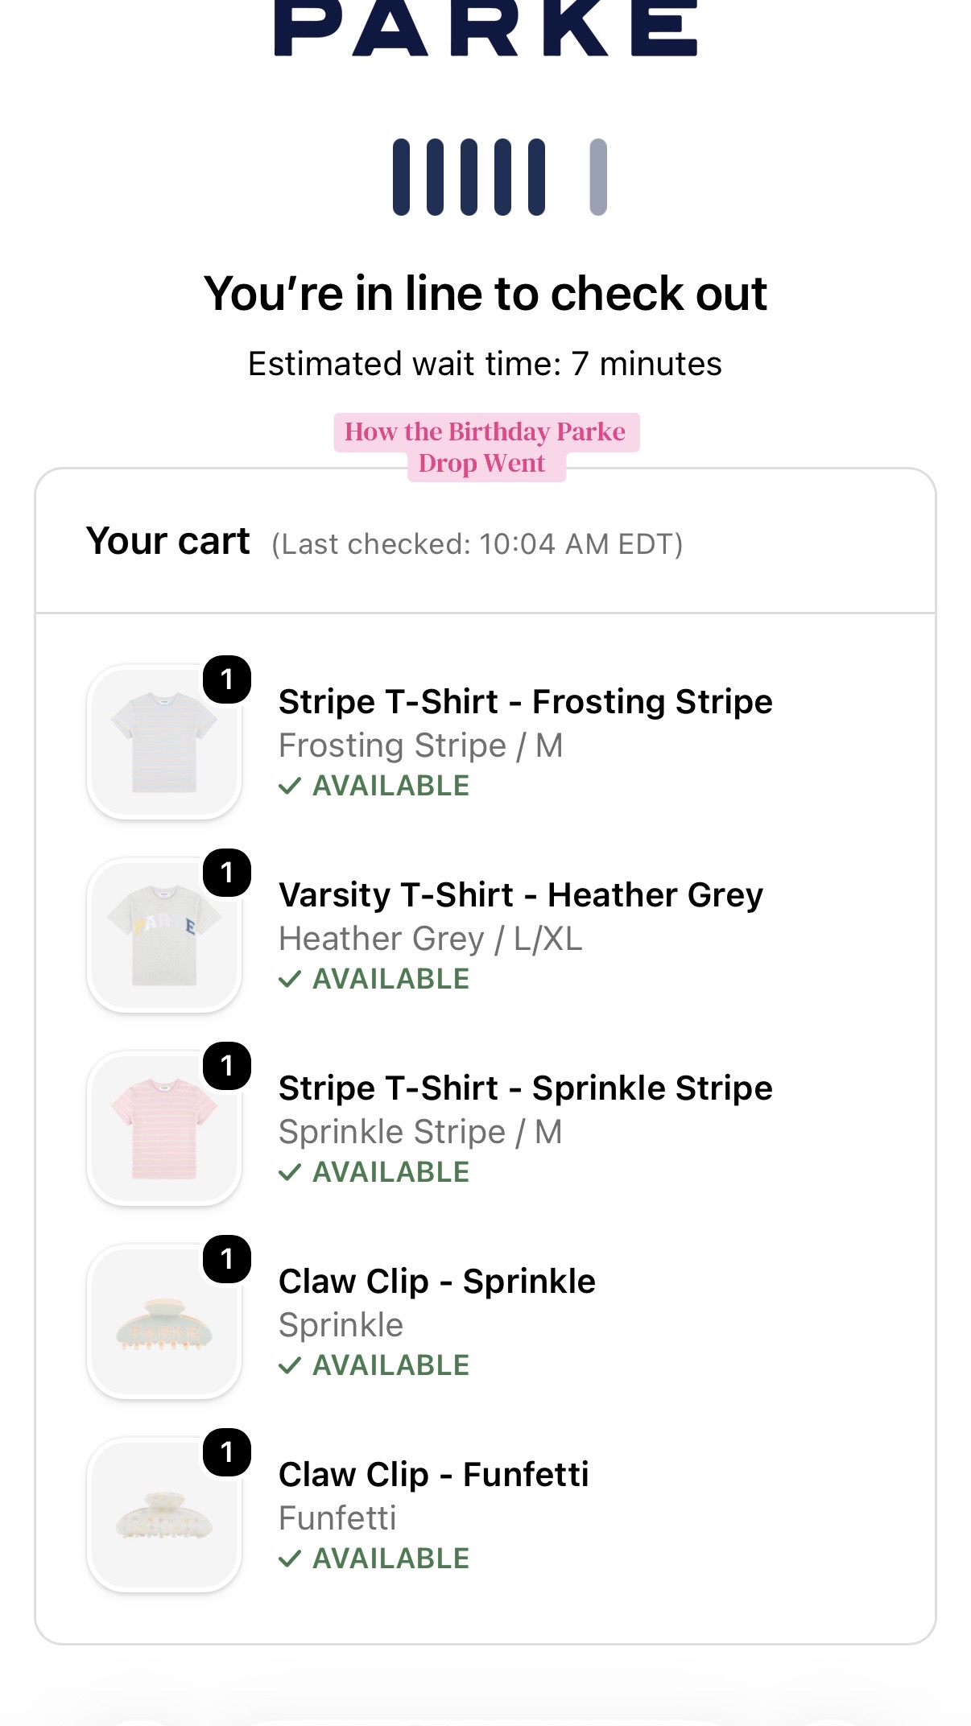Tap the quantity badge on Frosting Stripe shirt
This screenshot has height=1726, width=971.
(x=227, y=679)
